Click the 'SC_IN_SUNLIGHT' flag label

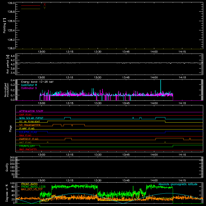pyautogui.click(x=30, y=122)
